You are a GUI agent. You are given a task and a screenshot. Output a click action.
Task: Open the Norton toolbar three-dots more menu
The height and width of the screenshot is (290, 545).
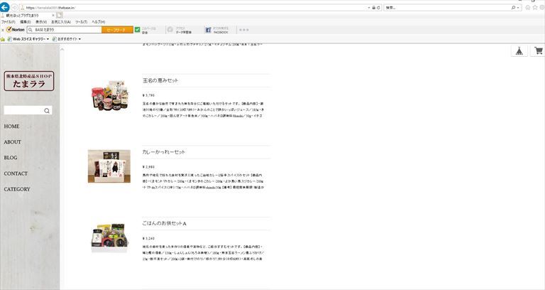244,30
